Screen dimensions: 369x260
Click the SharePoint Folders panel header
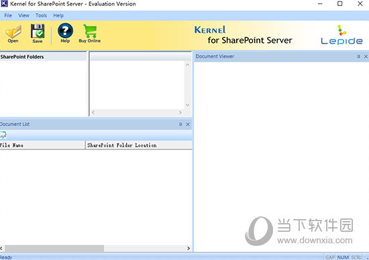click(43, 57)
